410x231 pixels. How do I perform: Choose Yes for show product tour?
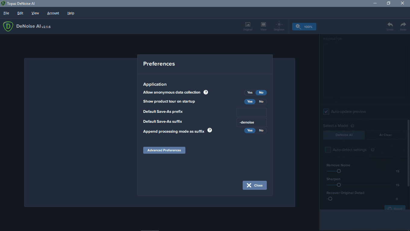[250, 102]
